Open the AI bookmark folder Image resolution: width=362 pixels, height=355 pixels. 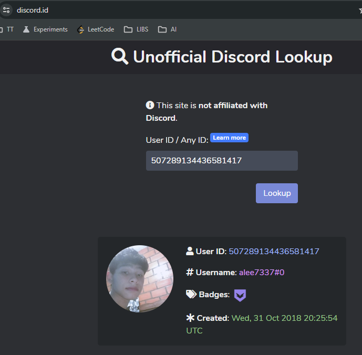167,29
